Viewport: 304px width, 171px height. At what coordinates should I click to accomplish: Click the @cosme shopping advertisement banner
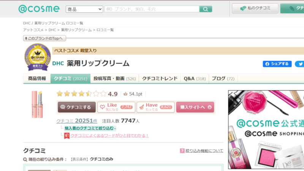pos(266,130)
